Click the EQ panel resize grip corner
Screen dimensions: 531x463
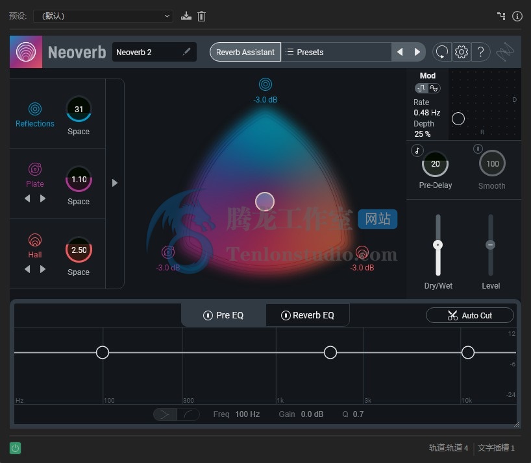(517, 424)
